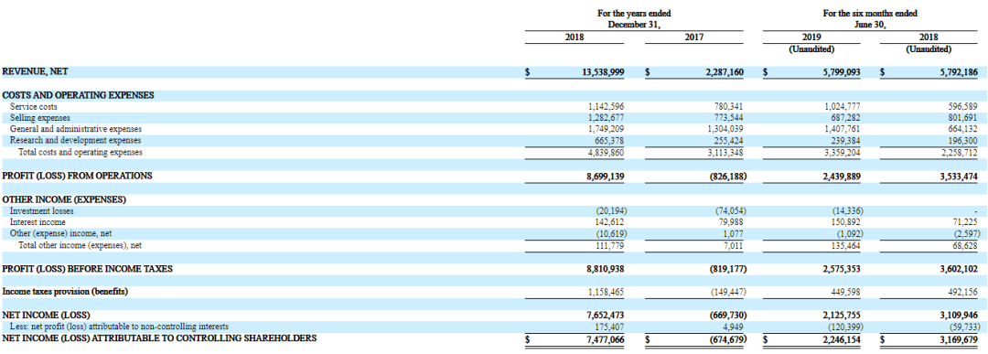Image resolution: width=988 pixels, height=354 pixels.
Task: Select final 2018 controlling shareholders value 7,477,066
Action: click(x=605, y=338)
